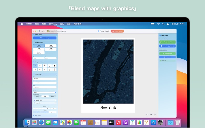Click Export PDF (Optimized) button

pyautogui.click(x=167, y=46)
